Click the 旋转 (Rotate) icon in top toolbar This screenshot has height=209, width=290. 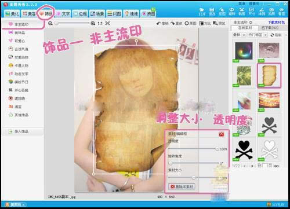[x=231, y=12]
